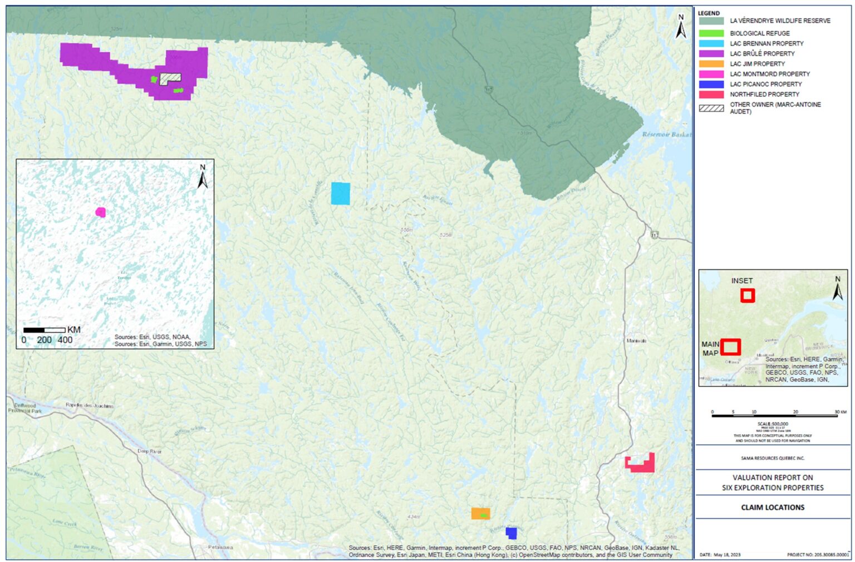Click the Lac Picanoc blue legend swatch
This screenshot has height=562, width=855.
[x=711, y=84]
